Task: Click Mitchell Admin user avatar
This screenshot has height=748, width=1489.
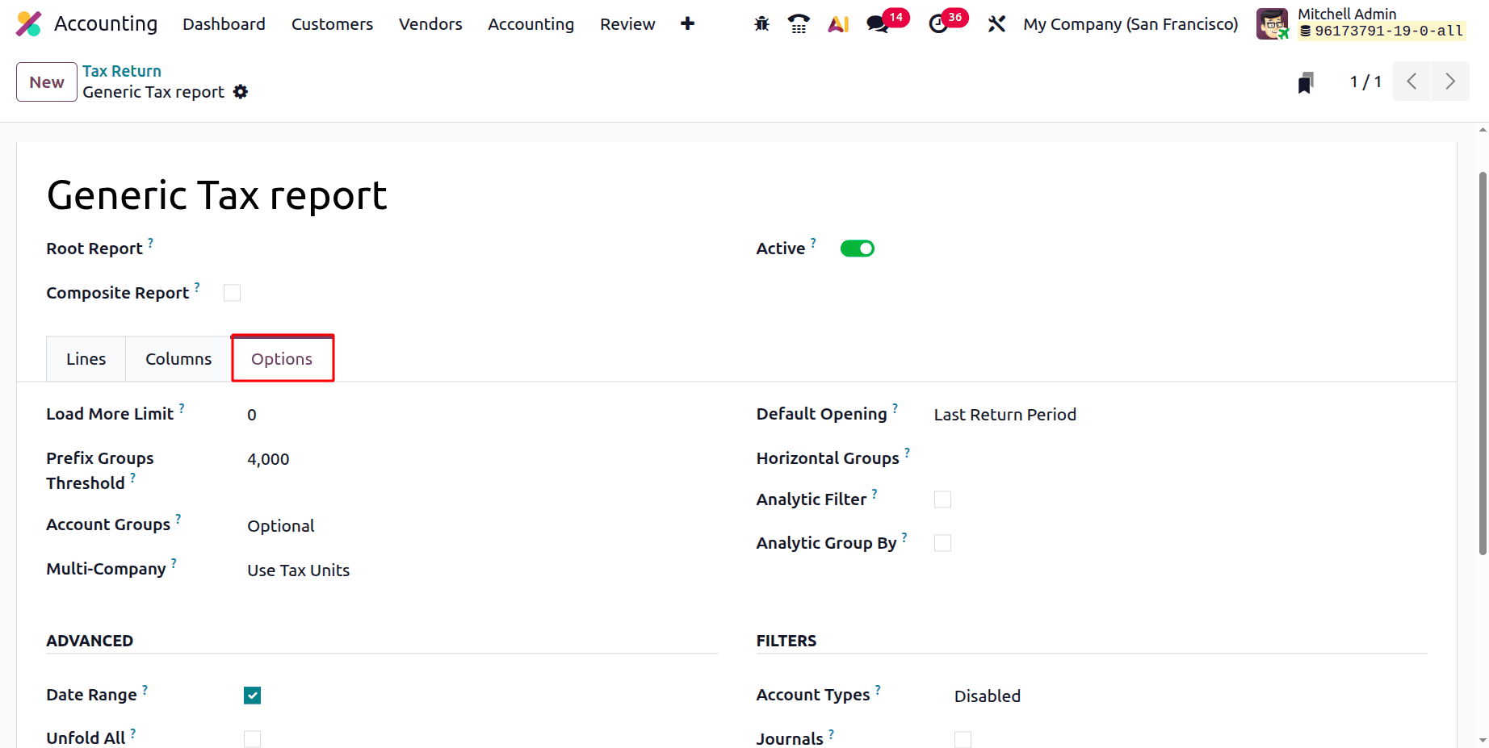Action: click(x=1273, y=23)
